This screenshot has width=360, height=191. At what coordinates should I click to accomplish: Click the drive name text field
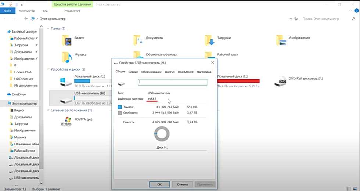[x=173, y=83]
